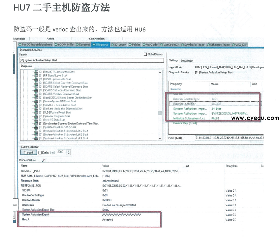This screenshot has height=237, width=279.
Task: Click the RoutineIdentifier value 0x039B
Action: click(x=216, y=104)
